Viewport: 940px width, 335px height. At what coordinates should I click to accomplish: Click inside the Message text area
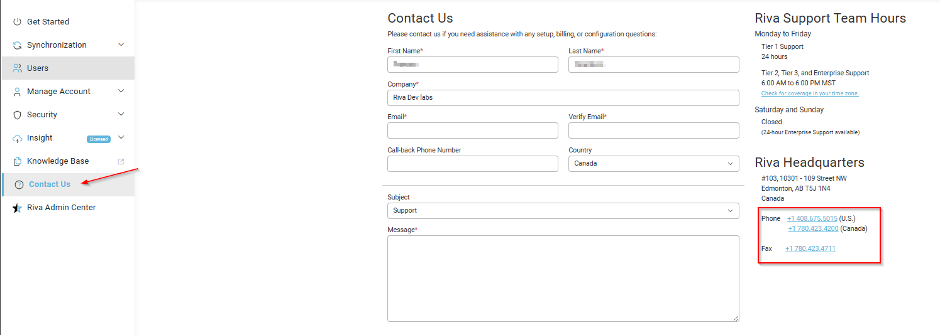click(563, 279)
